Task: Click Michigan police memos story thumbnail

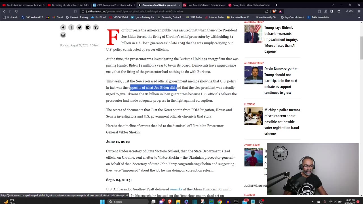Action: 254,116
